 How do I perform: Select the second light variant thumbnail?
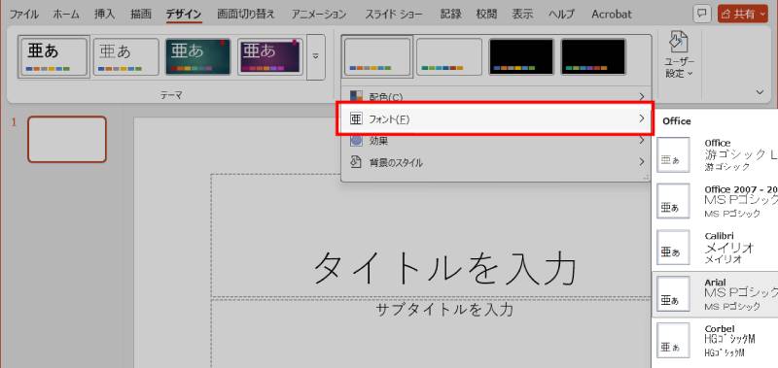tap(449, 57)
